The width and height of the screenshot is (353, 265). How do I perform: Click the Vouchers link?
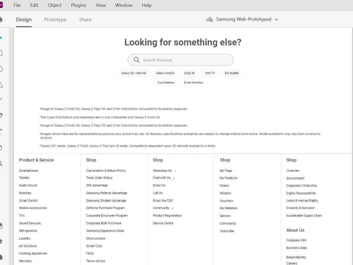(226, 201)
